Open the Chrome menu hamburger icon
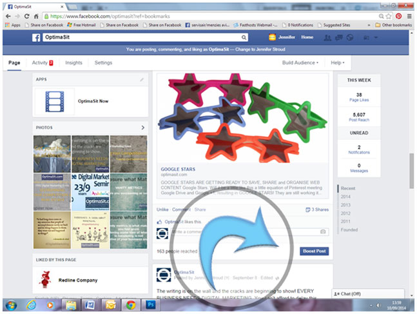The height and width of the screenshot is (314, 417). 409,16
